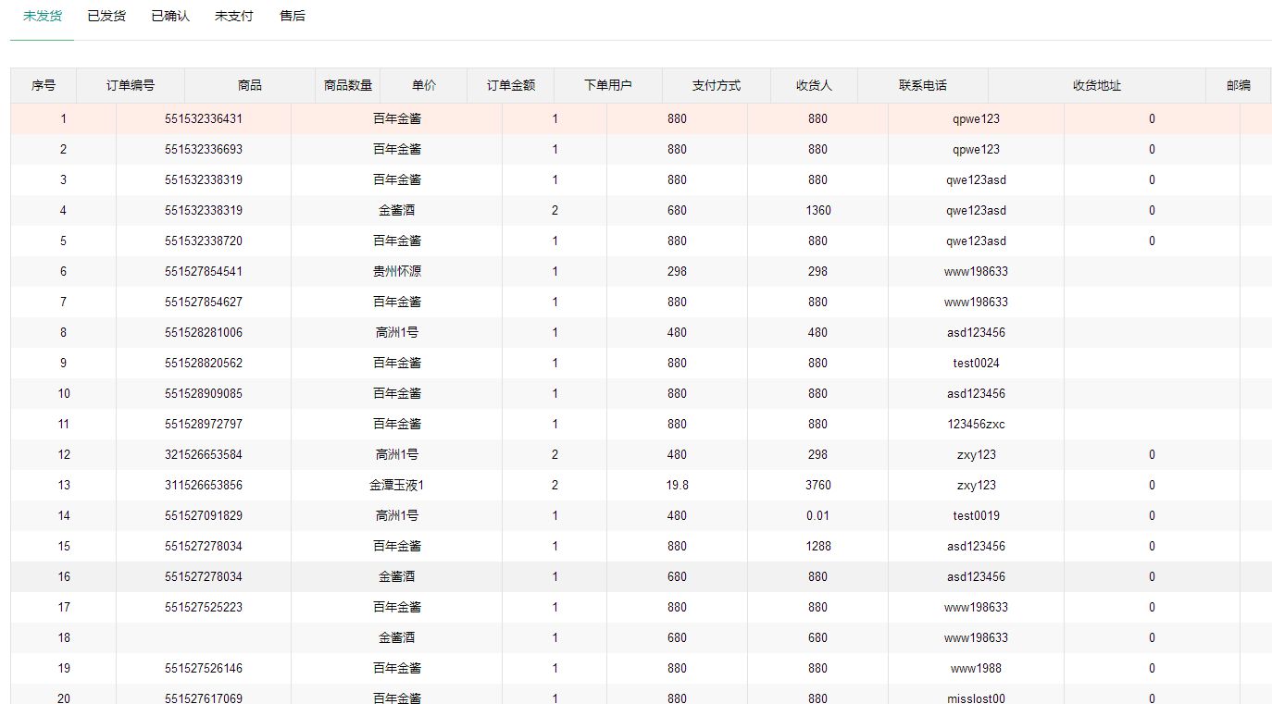
Task: Select order number 321526653584
Action: [x=204, y=455]
